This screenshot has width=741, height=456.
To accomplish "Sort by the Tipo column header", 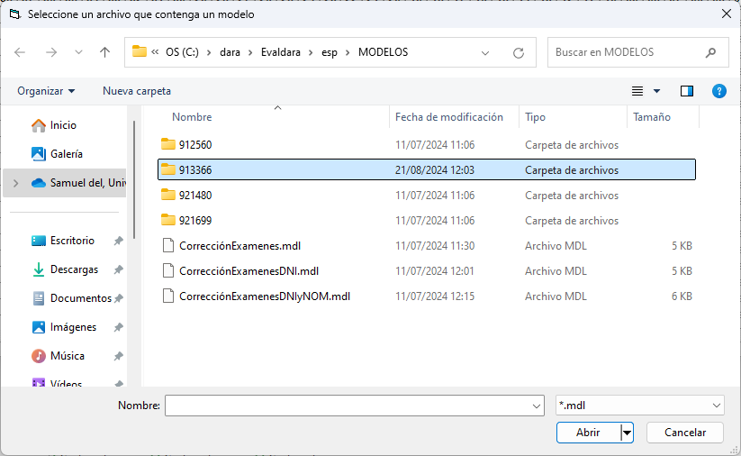I will tap(535, 117).
